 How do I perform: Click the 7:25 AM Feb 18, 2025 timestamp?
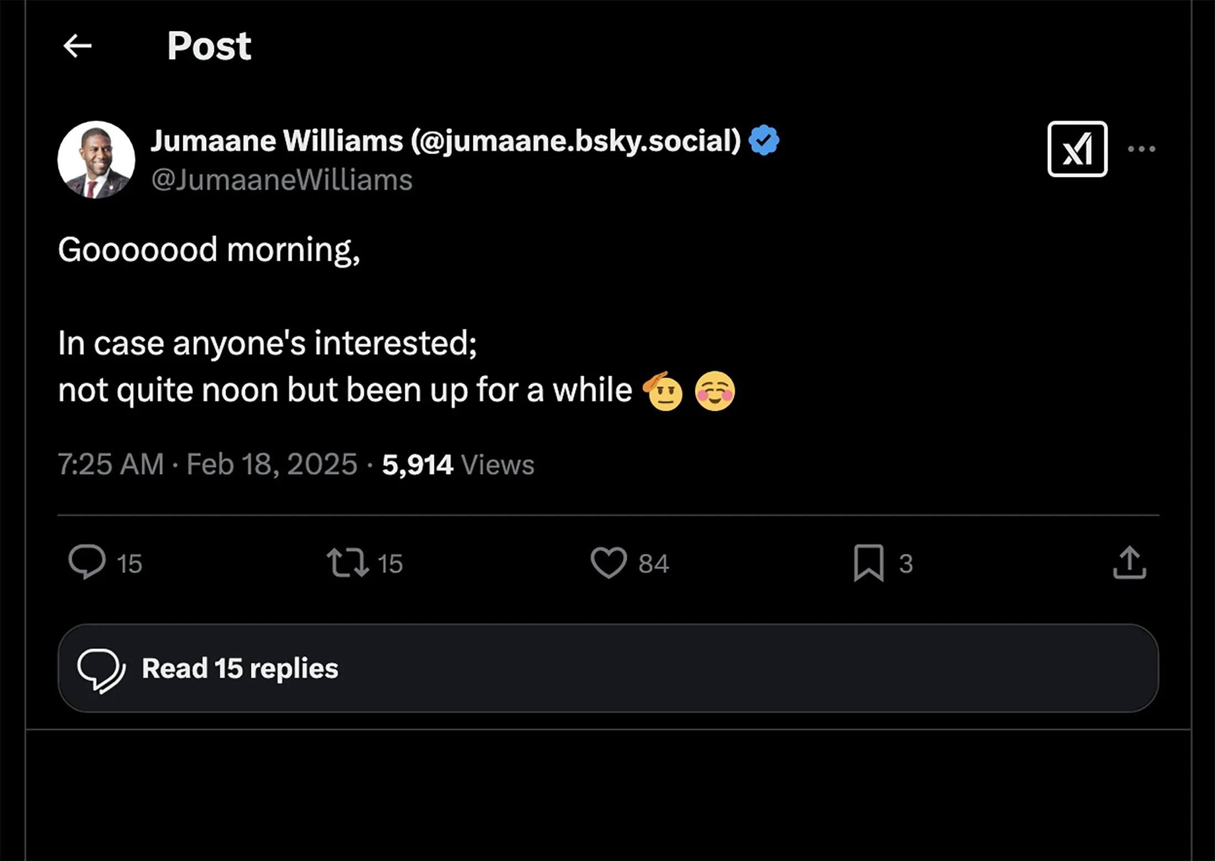208,464
